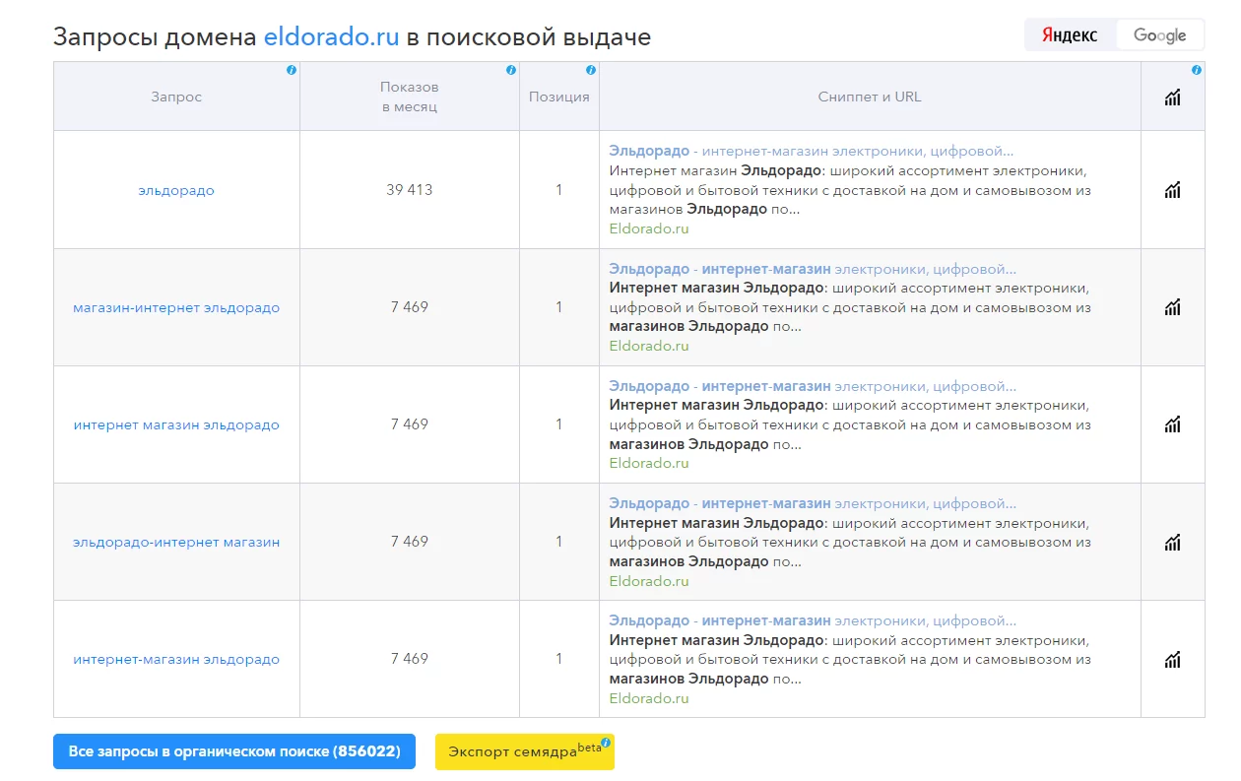Click 7 469 value in интернет-магазин эльдорадо row
The height and width of the screenshot is (781, 1241).
click(x=410, y=659)
